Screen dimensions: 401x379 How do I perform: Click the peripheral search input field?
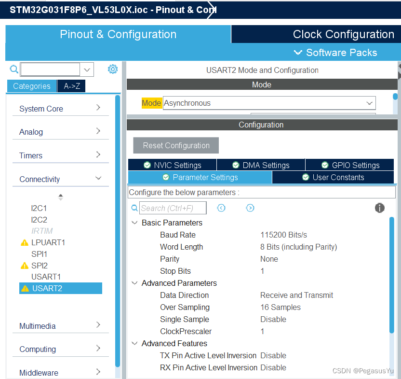point(50,70)
